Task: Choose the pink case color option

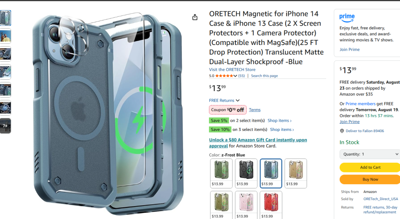Action: click(x=246, y=205)
